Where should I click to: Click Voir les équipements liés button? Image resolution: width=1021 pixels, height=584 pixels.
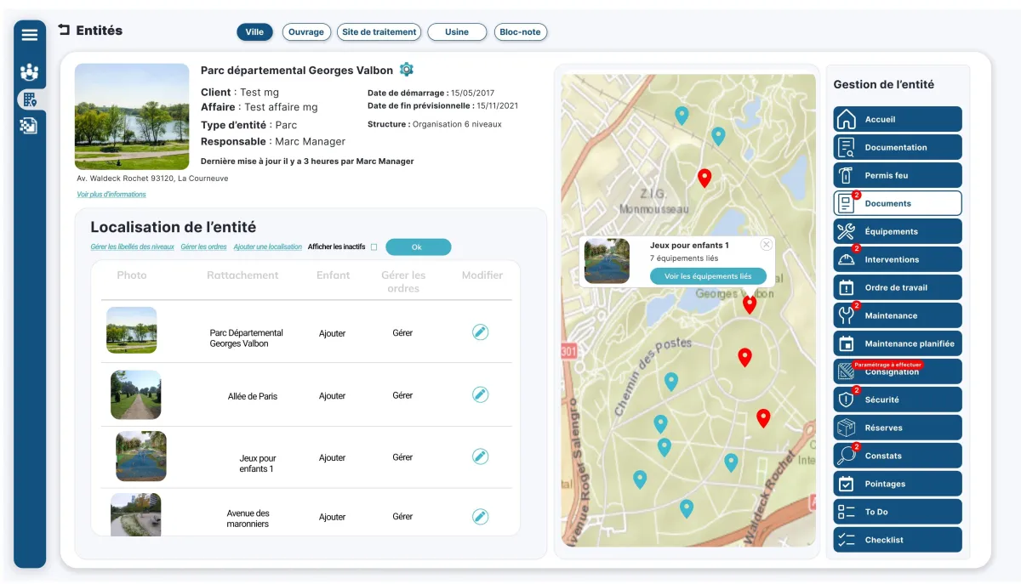708,276
